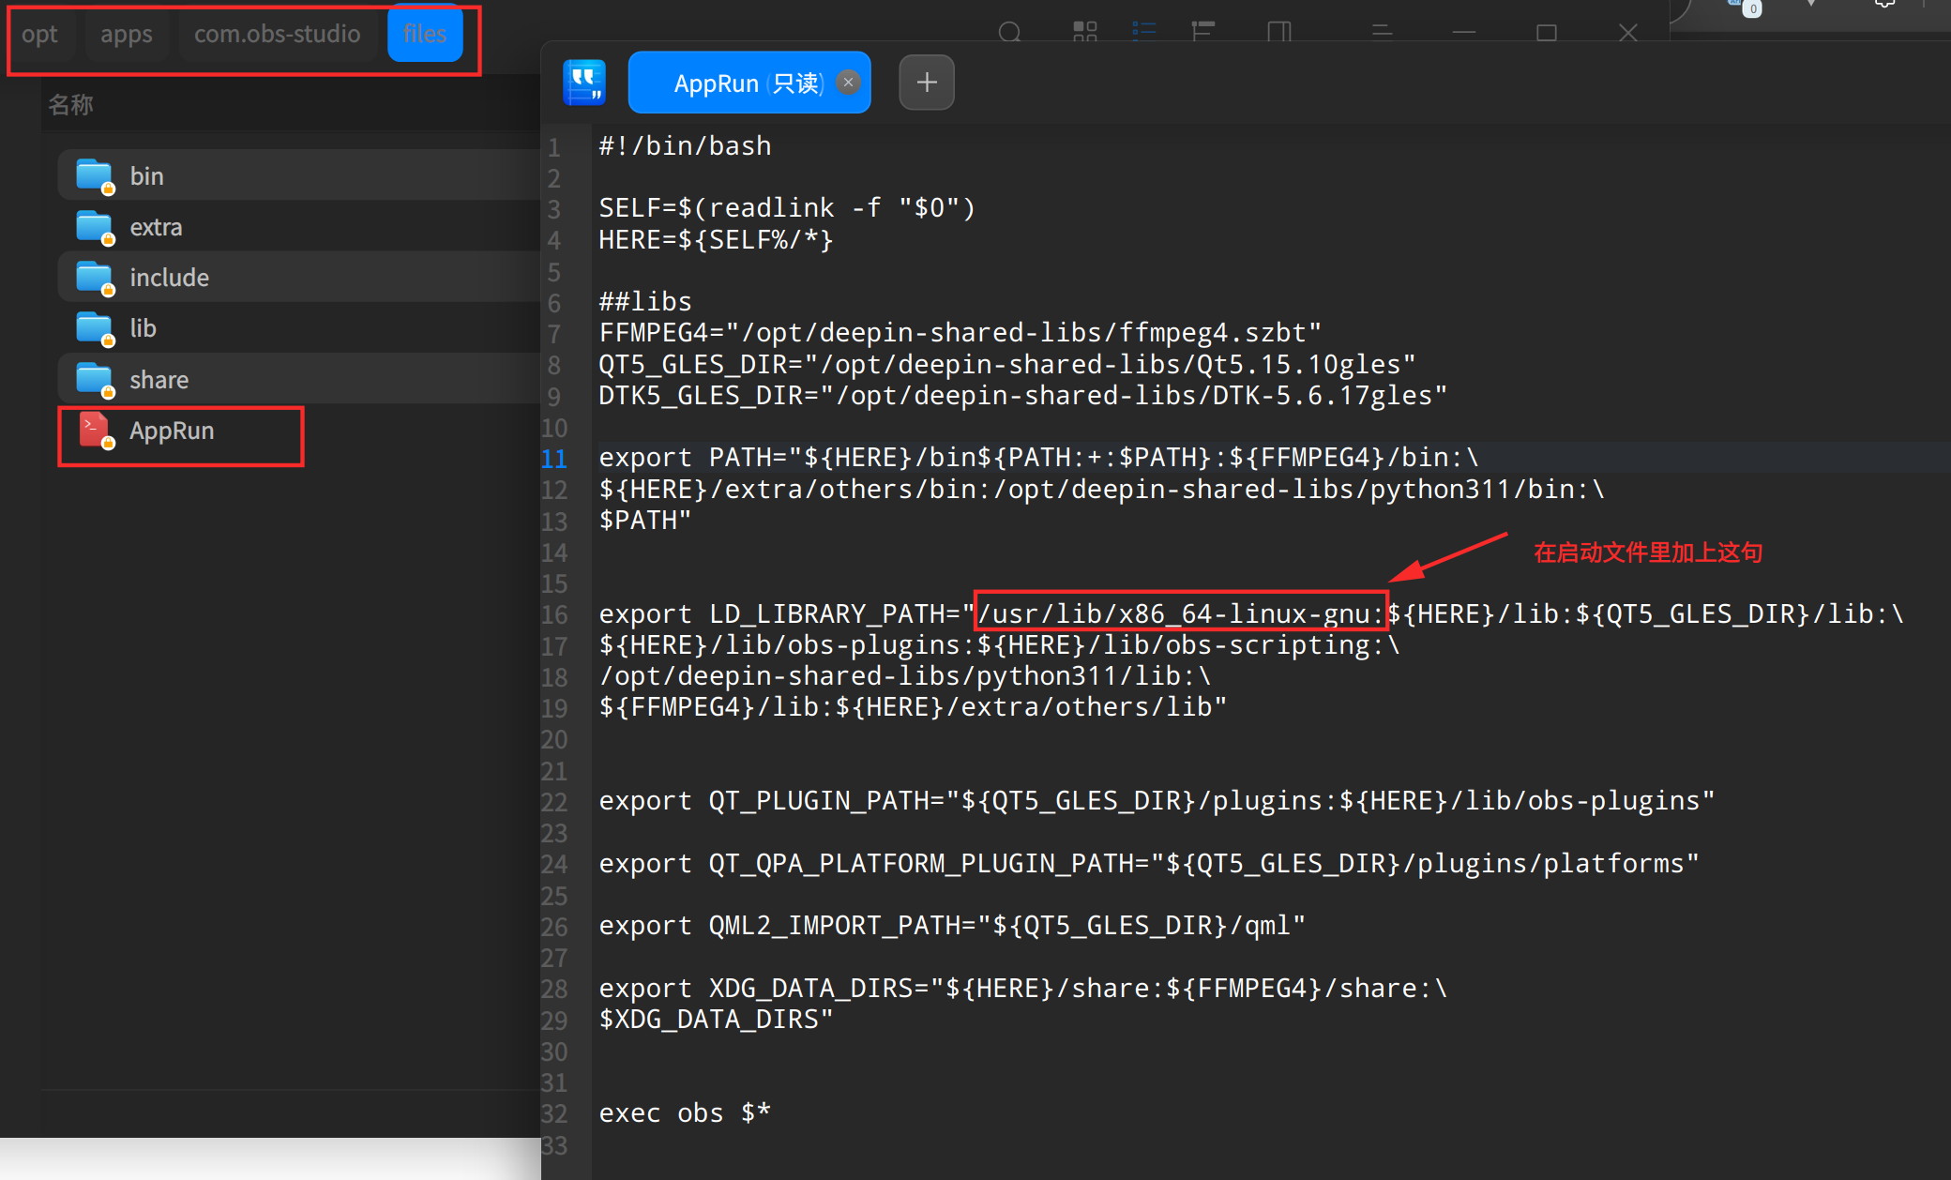The image size is (1951, 1180).
Task: Click the 'AppRun' file name
Action: 172,431
